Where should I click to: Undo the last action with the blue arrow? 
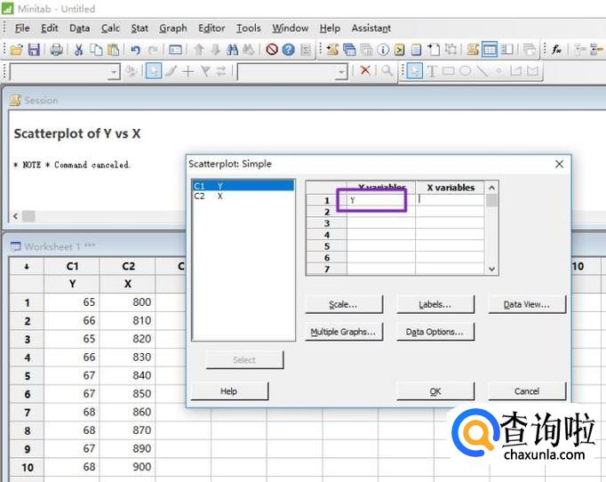pyautogui.click(x=135, y=50)
